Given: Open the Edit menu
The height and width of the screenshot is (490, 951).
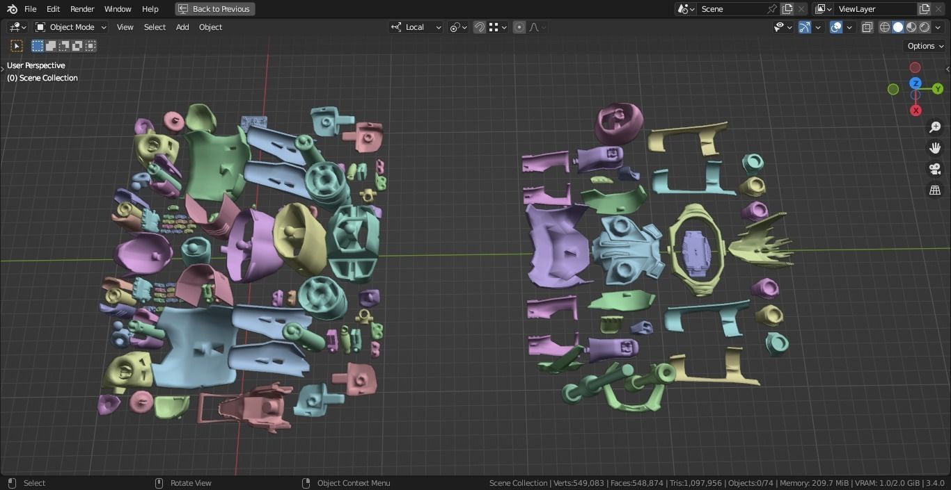Looking at the screenshot, I should [x=53, y=9].
